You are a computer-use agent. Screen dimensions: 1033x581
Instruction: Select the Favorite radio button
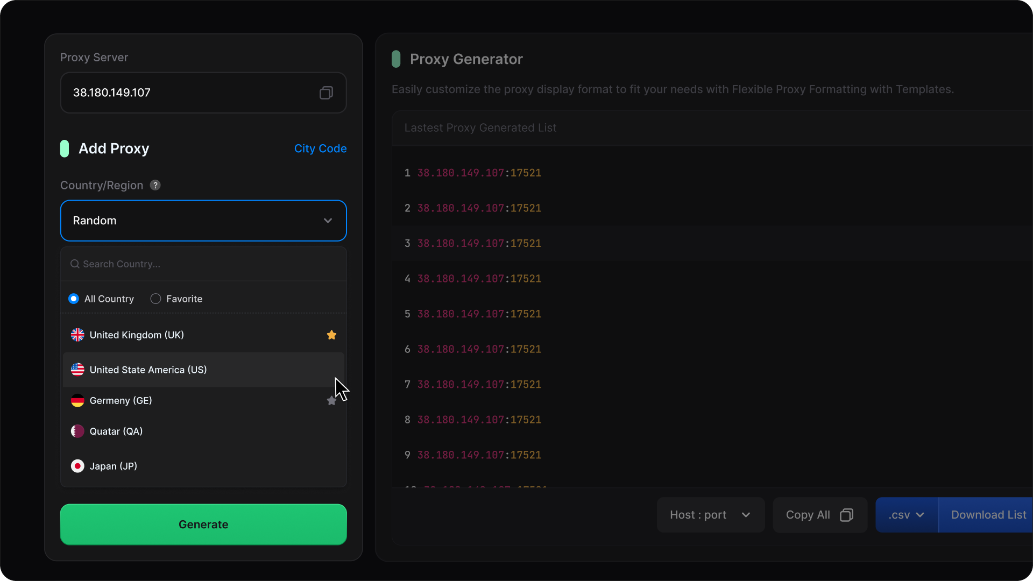(x=155, y=299)
